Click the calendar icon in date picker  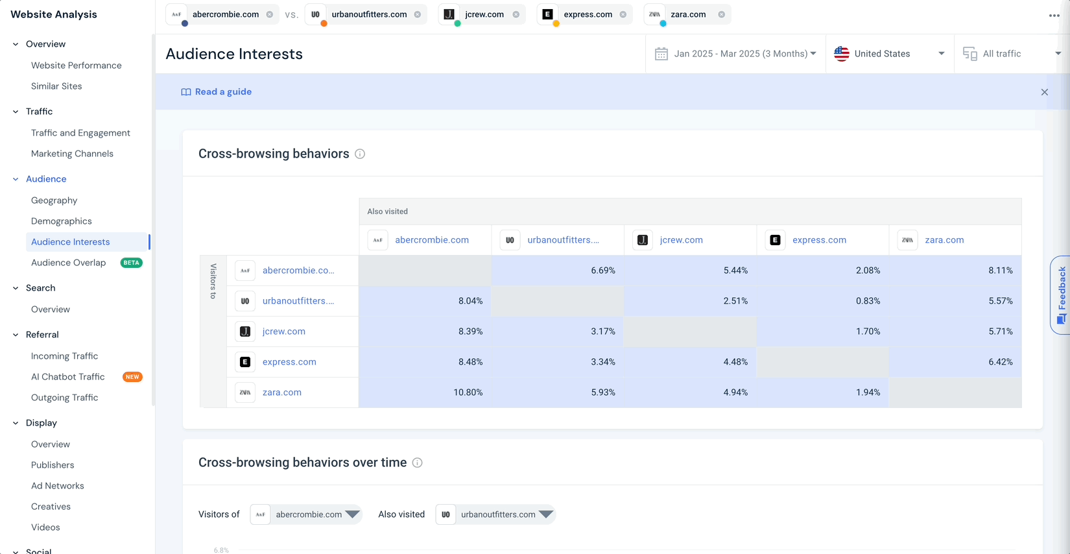click(661, 54)
